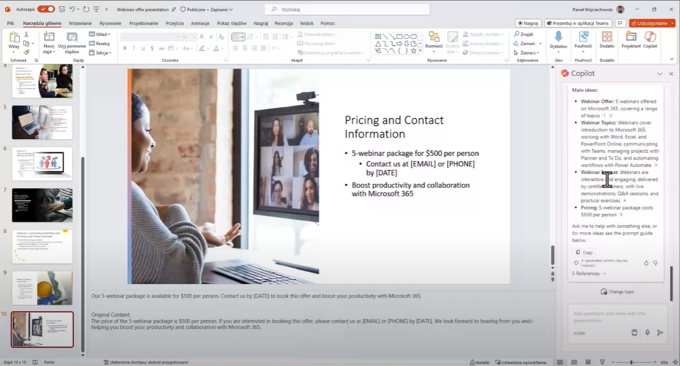Image resolution: width=680 pixels, height=366 pixels.
Task: Click the Nagraj record button
Action: click(x=528, y=24)
